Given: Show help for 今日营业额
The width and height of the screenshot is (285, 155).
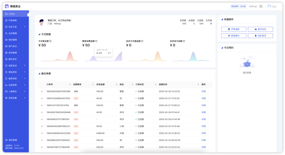Looking at the screenshot, I should click(50, 41).
